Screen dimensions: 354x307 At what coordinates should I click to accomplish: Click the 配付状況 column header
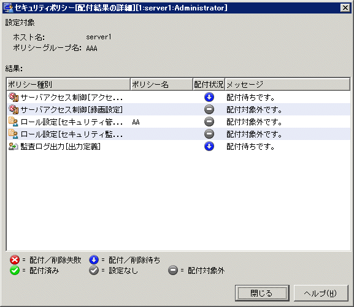click(x=209, y=85)
